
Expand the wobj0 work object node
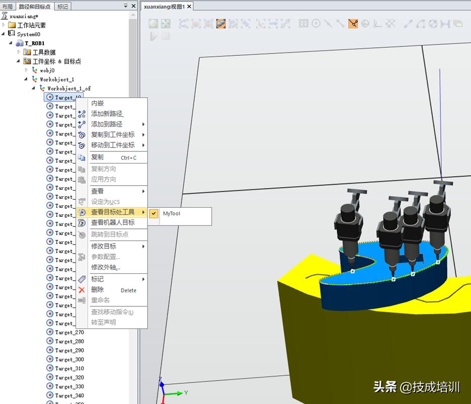[x=27, y=70]
